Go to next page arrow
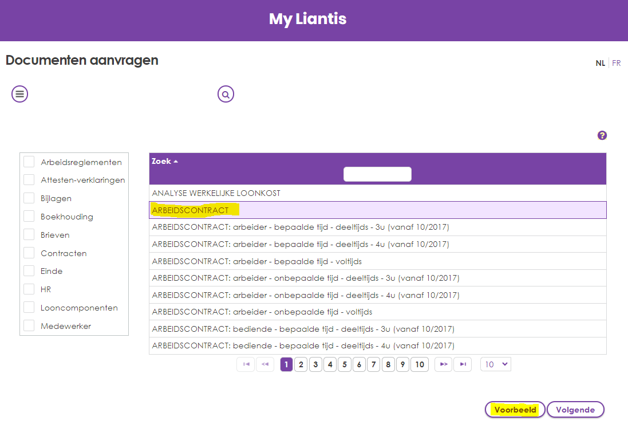Screen dimensions: 628x424 [x=444, y=364]
